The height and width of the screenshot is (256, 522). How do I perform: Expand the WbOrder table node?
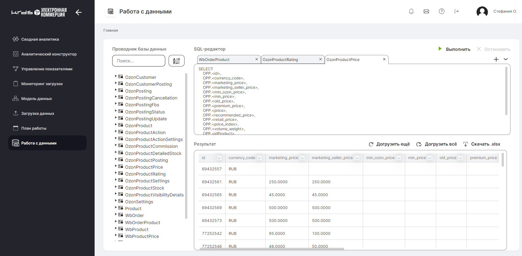click(x=116, y=214)
